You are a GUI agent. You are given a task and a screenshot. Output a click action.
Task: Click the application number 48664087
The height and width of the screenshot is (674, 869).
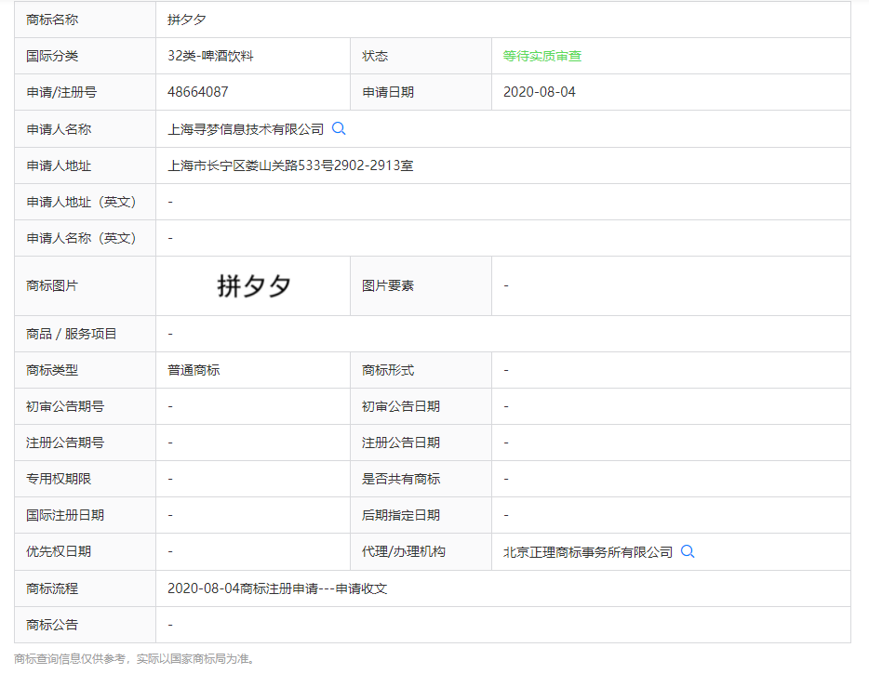(197, 92)
